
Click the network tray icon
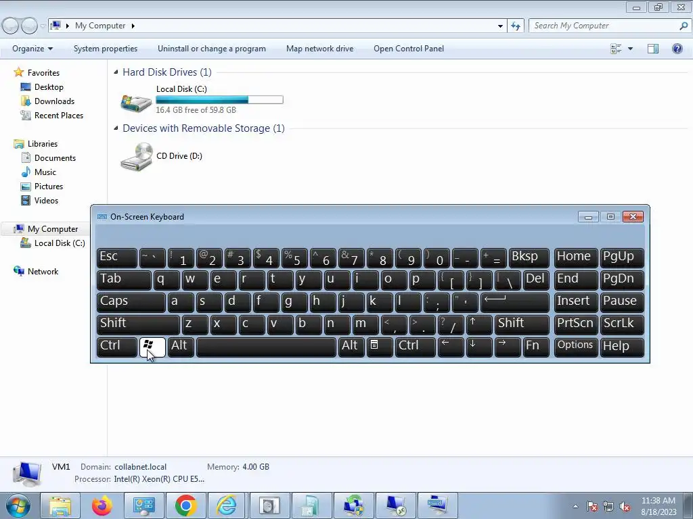tap(608, 507)
